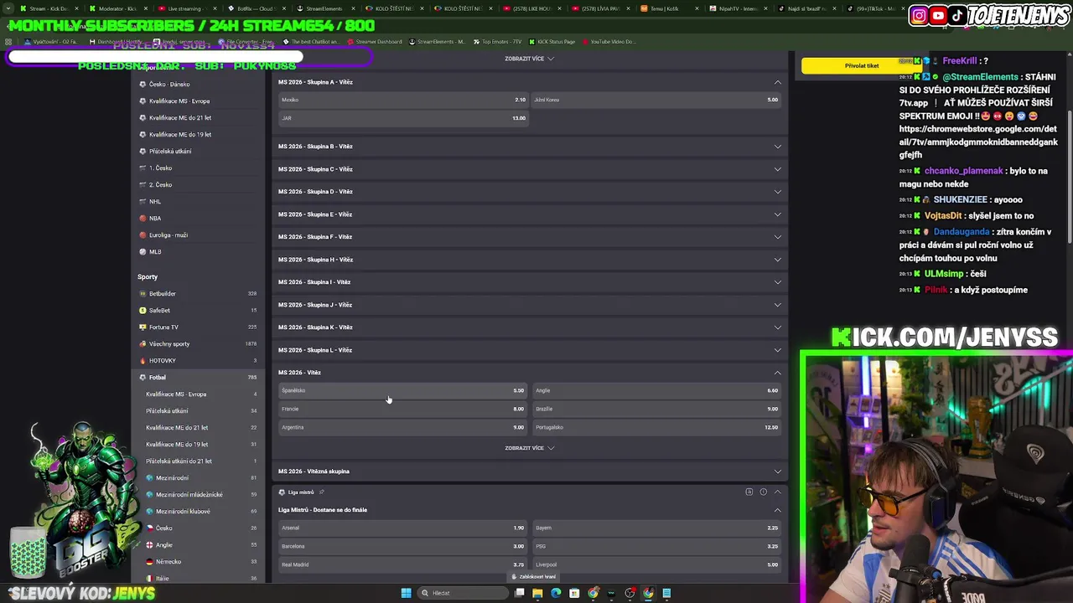Select Mexiko odds 2.10 in Skupina A

[x=402, y=100]
